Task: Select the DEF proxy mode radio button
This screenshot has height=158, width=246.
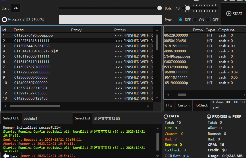Action: pyautogui.click(x=181, y=20)
